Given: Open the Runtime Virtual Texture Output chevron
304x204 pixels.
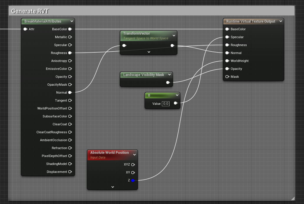Looking at the screenshot, I should point(280,21).
